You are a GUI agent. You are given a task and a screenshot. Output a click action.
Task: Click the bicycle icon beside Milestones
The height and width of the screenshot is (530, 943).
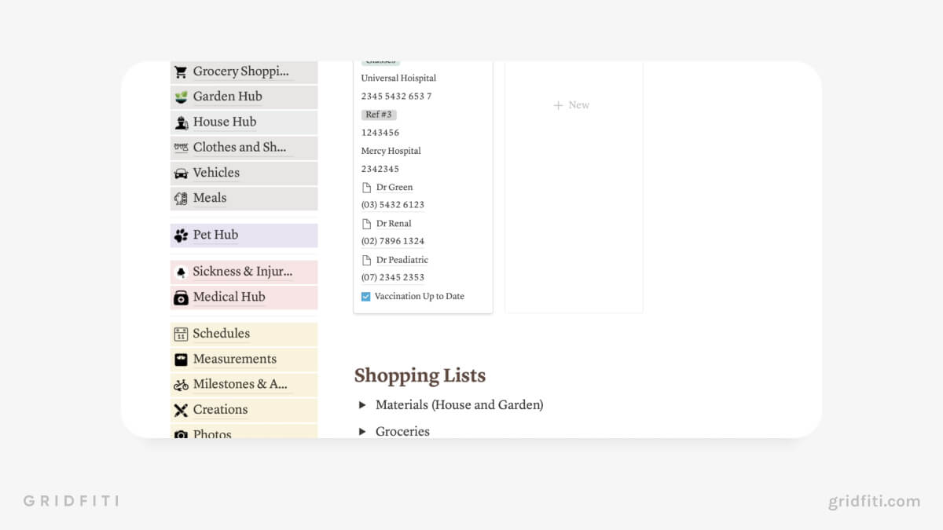[181, 384]
